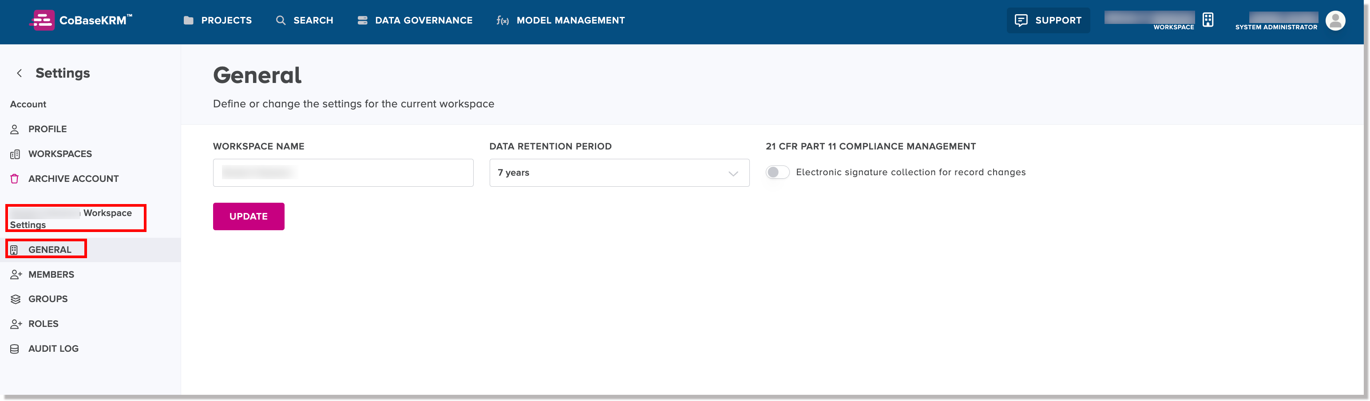The height and width of the screenshot is (401, 1370).
Task: Collapse Settings using the back chevron
Action: (x=19, y=73)
